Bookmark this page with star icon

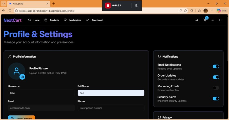(x=185, y=11)
